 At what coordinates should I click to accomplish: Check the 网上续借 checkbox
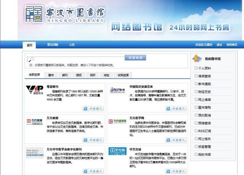(196, 100)
